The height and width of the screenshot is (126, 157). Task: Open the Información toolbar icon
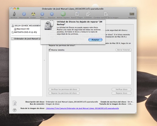[24, 14]
